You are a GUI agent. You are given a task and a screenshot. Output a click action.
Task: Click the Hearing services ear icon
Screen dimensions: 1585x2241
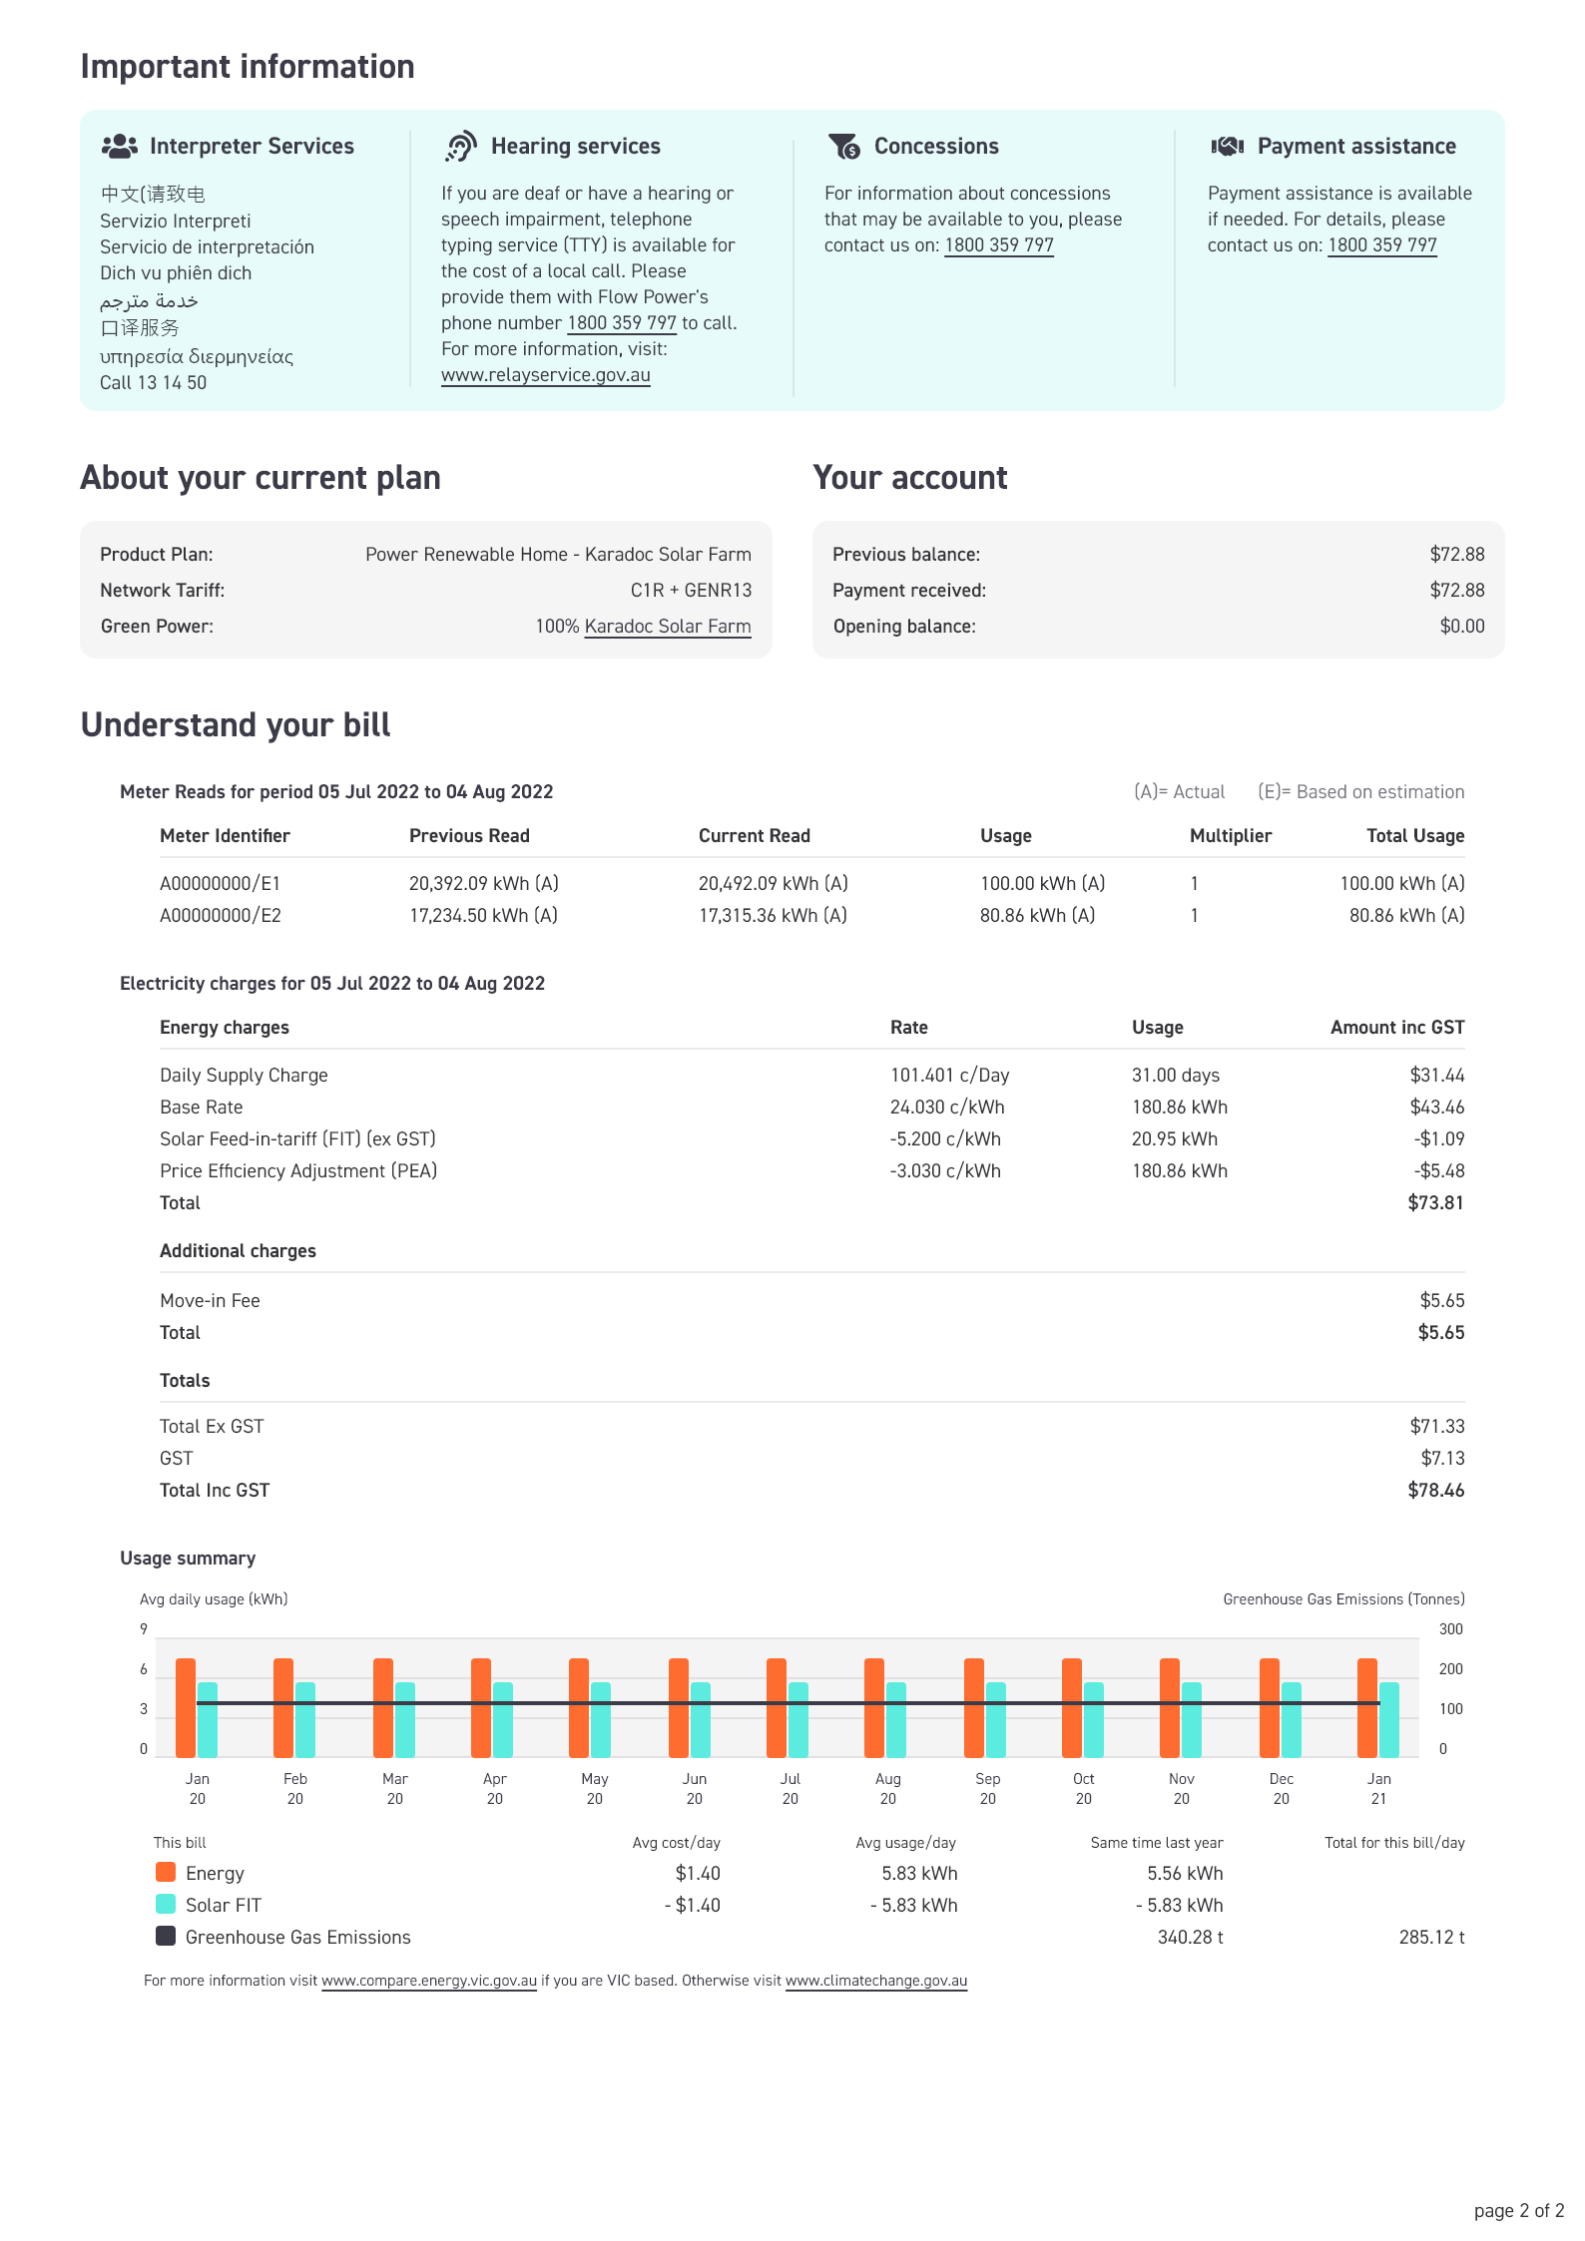click(460, 147)
